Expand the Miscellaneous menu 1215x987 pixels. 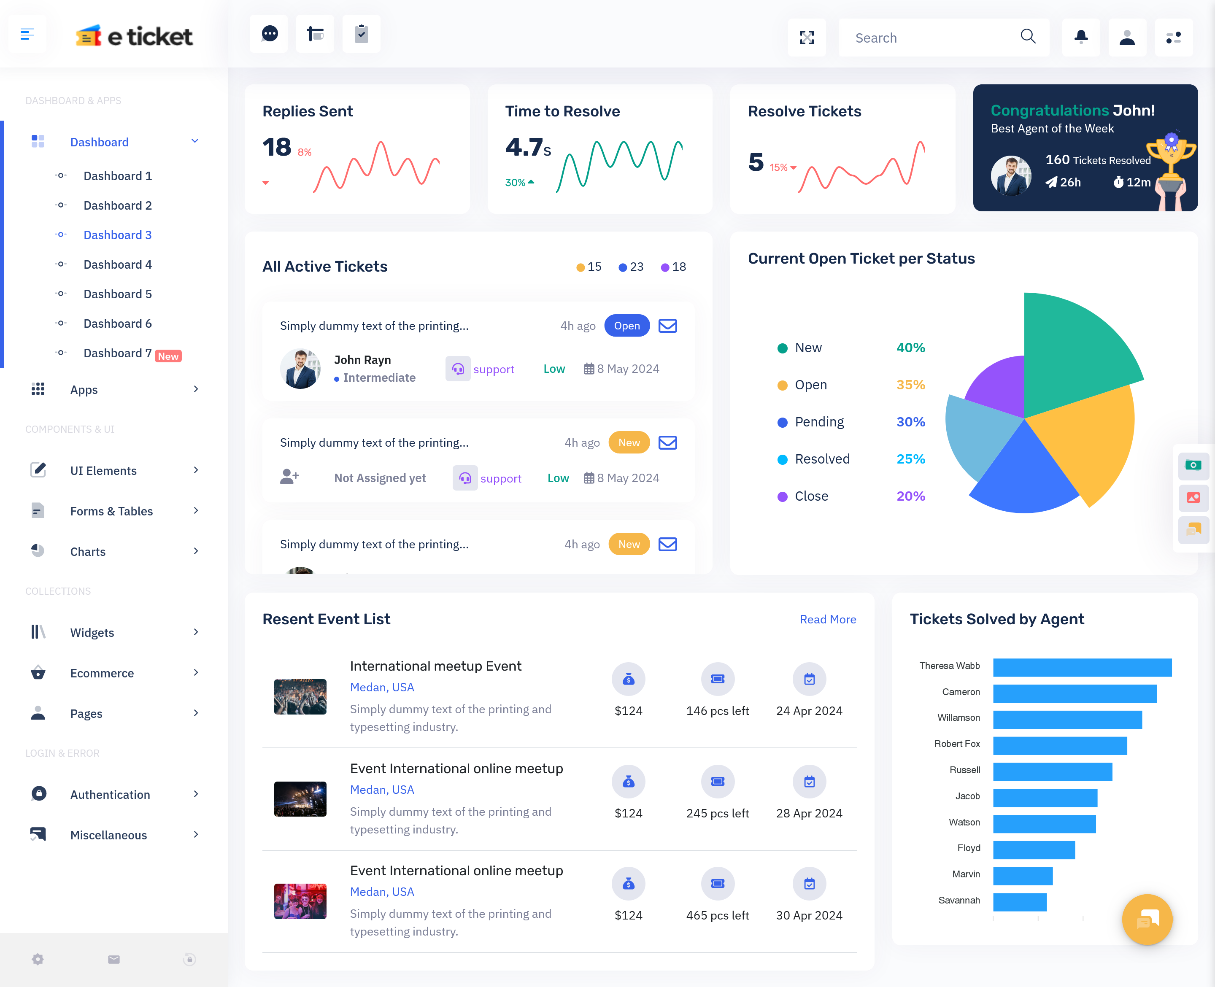(114, 835)
